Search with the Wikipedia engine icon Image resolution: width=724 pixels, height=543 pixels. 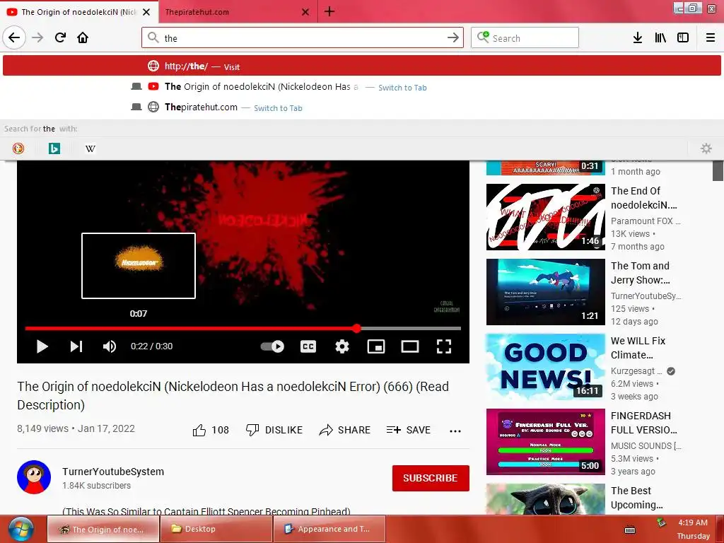coord(90,148)
